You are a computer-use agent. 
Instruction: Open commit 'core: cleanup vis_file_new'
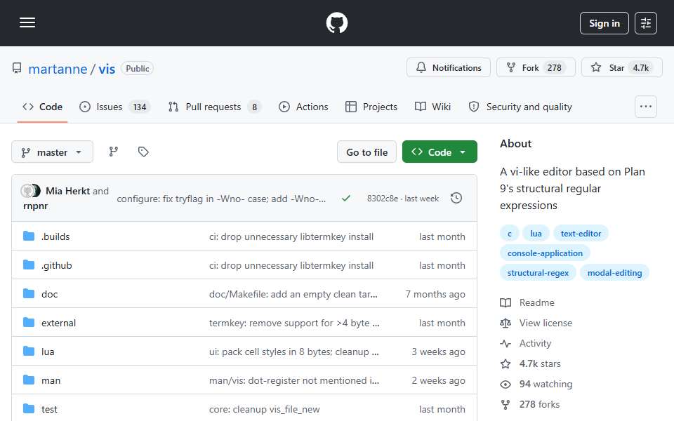(265, 409)
